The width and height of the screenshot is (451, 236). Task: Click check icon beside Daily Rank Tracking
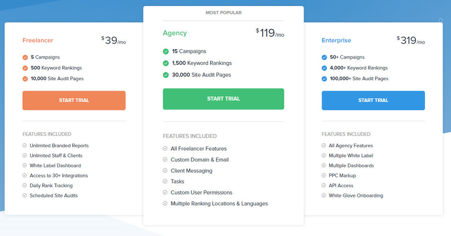coord(25,186)
